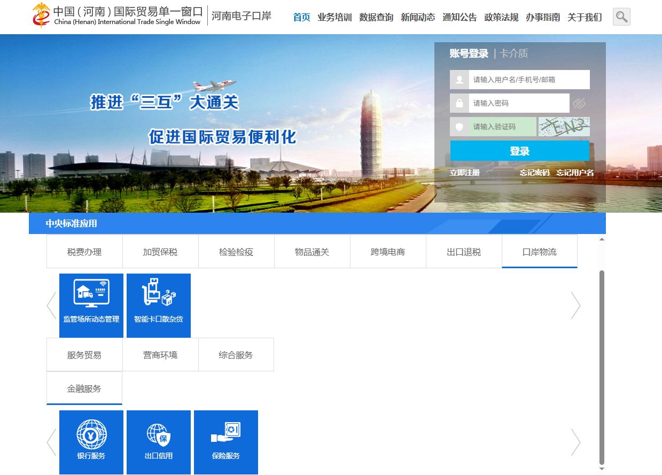662x475 pixels.
Task: Select the 跨境电商 tab
Action: click(x=388, y=252)
